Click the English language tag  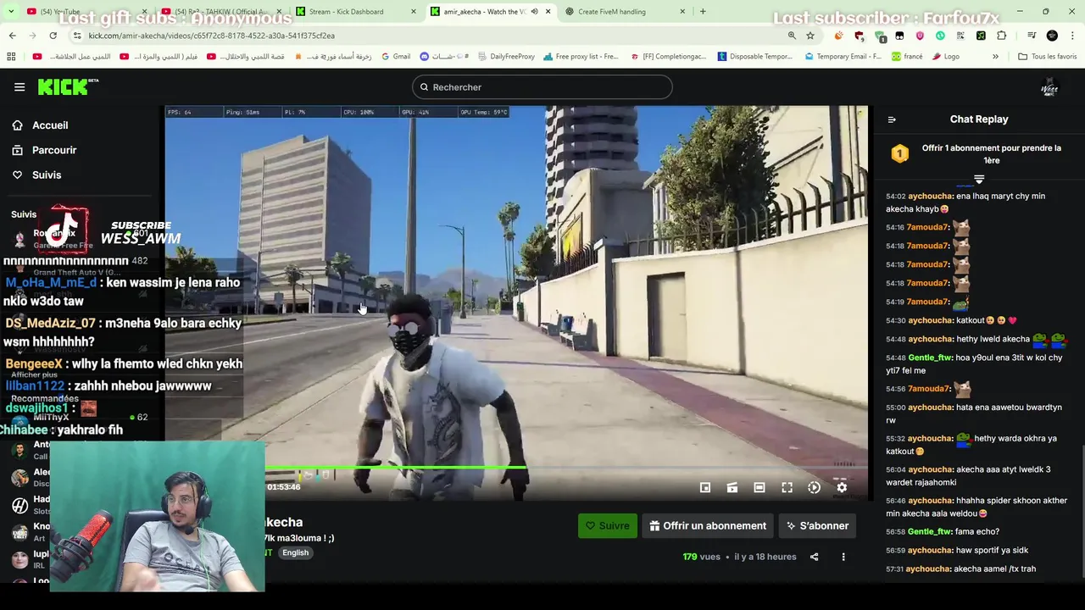296,552
